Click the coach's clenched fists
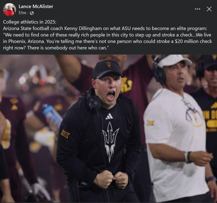The width and height of the screenshot is (217, 203). [x=111, y=179]
